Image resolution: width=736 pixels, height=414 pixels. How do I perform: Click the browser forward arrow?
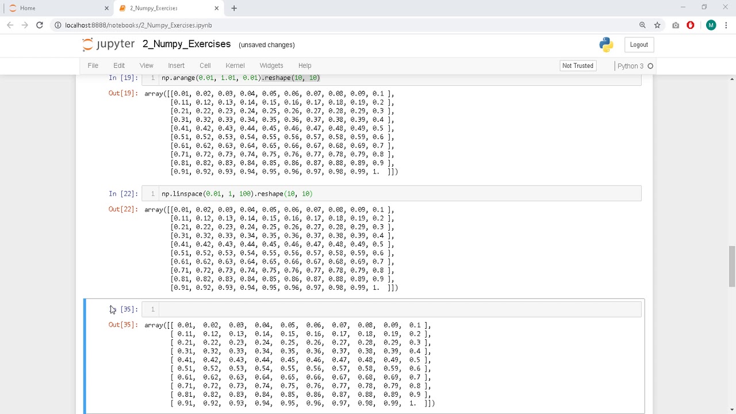coord(25,25)
